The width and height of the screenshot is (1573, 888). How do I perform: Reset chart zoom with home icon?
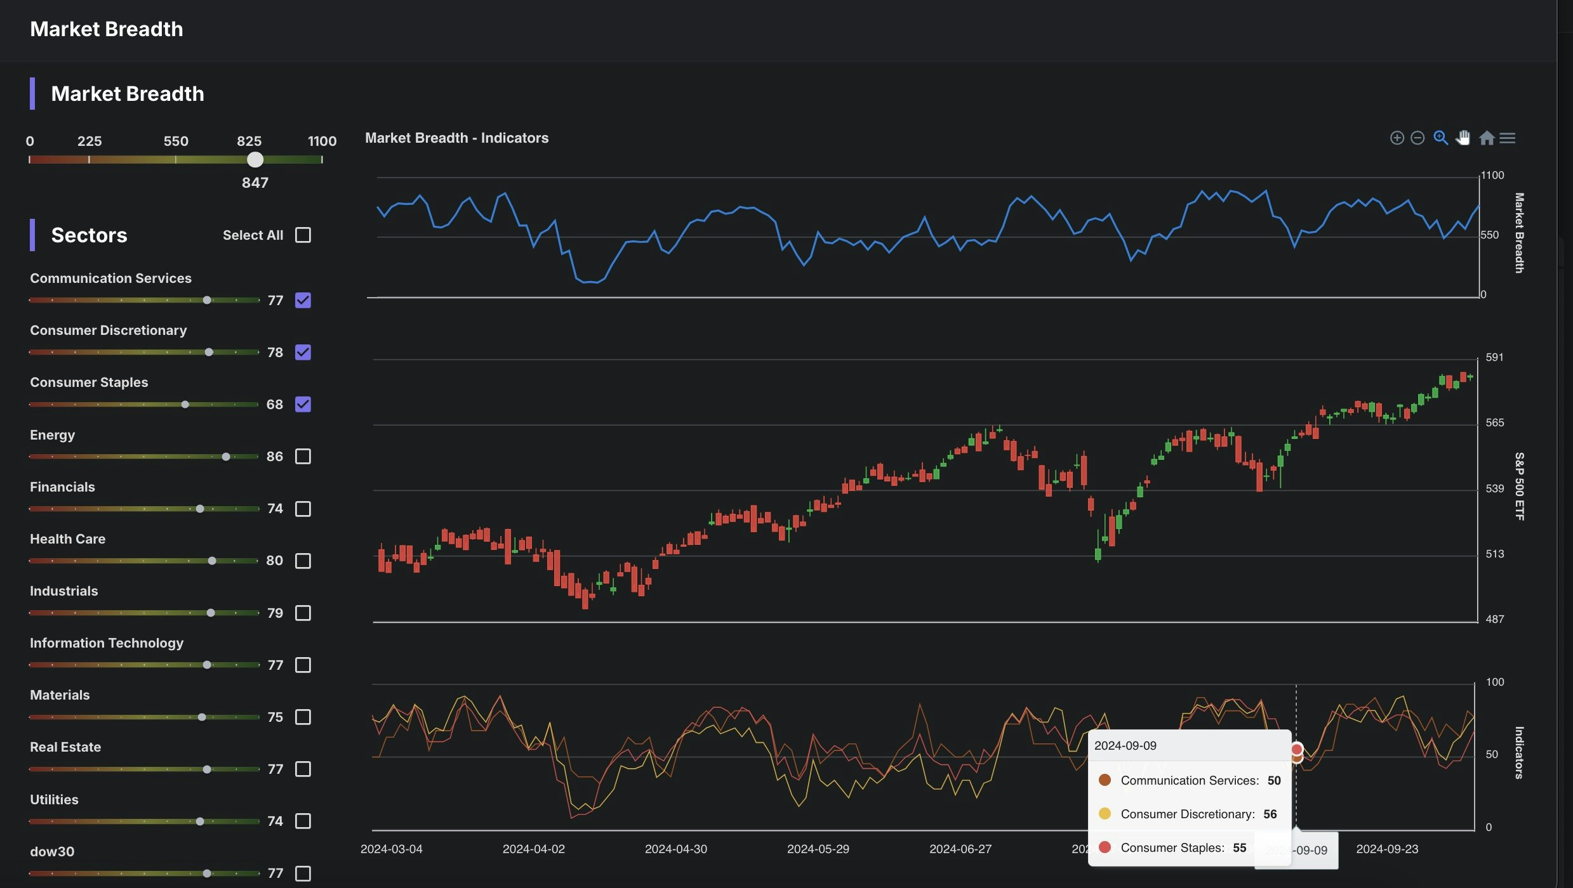[1486, 138]
